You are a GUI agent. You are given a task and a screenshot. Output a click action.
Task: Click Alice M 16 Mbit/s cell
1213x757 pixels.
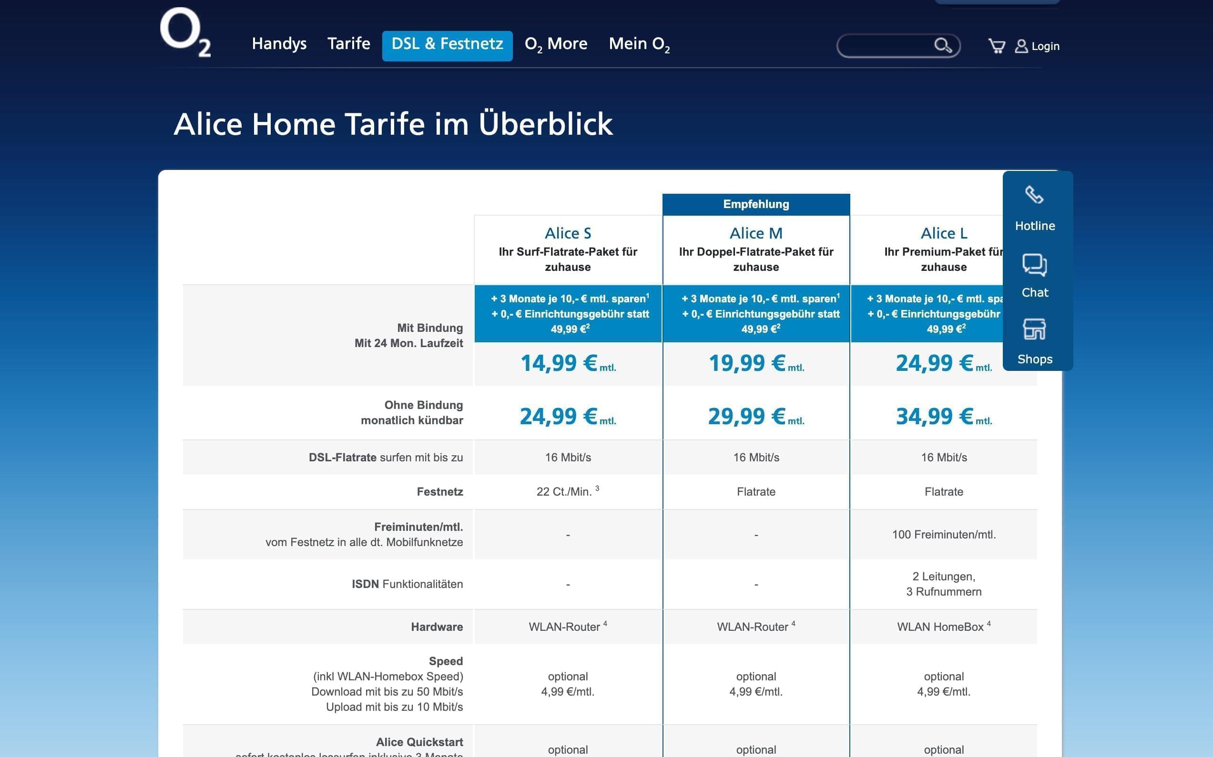pyautogui.click(x=756, y=457)
